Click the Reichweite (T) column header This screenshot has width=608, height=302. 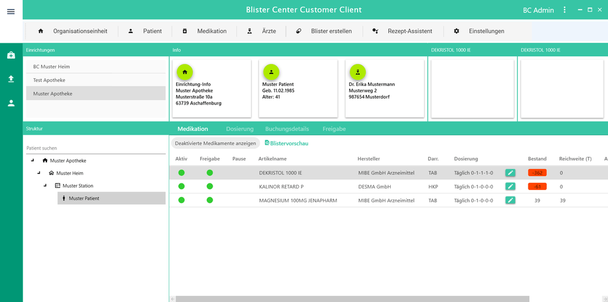575,158
